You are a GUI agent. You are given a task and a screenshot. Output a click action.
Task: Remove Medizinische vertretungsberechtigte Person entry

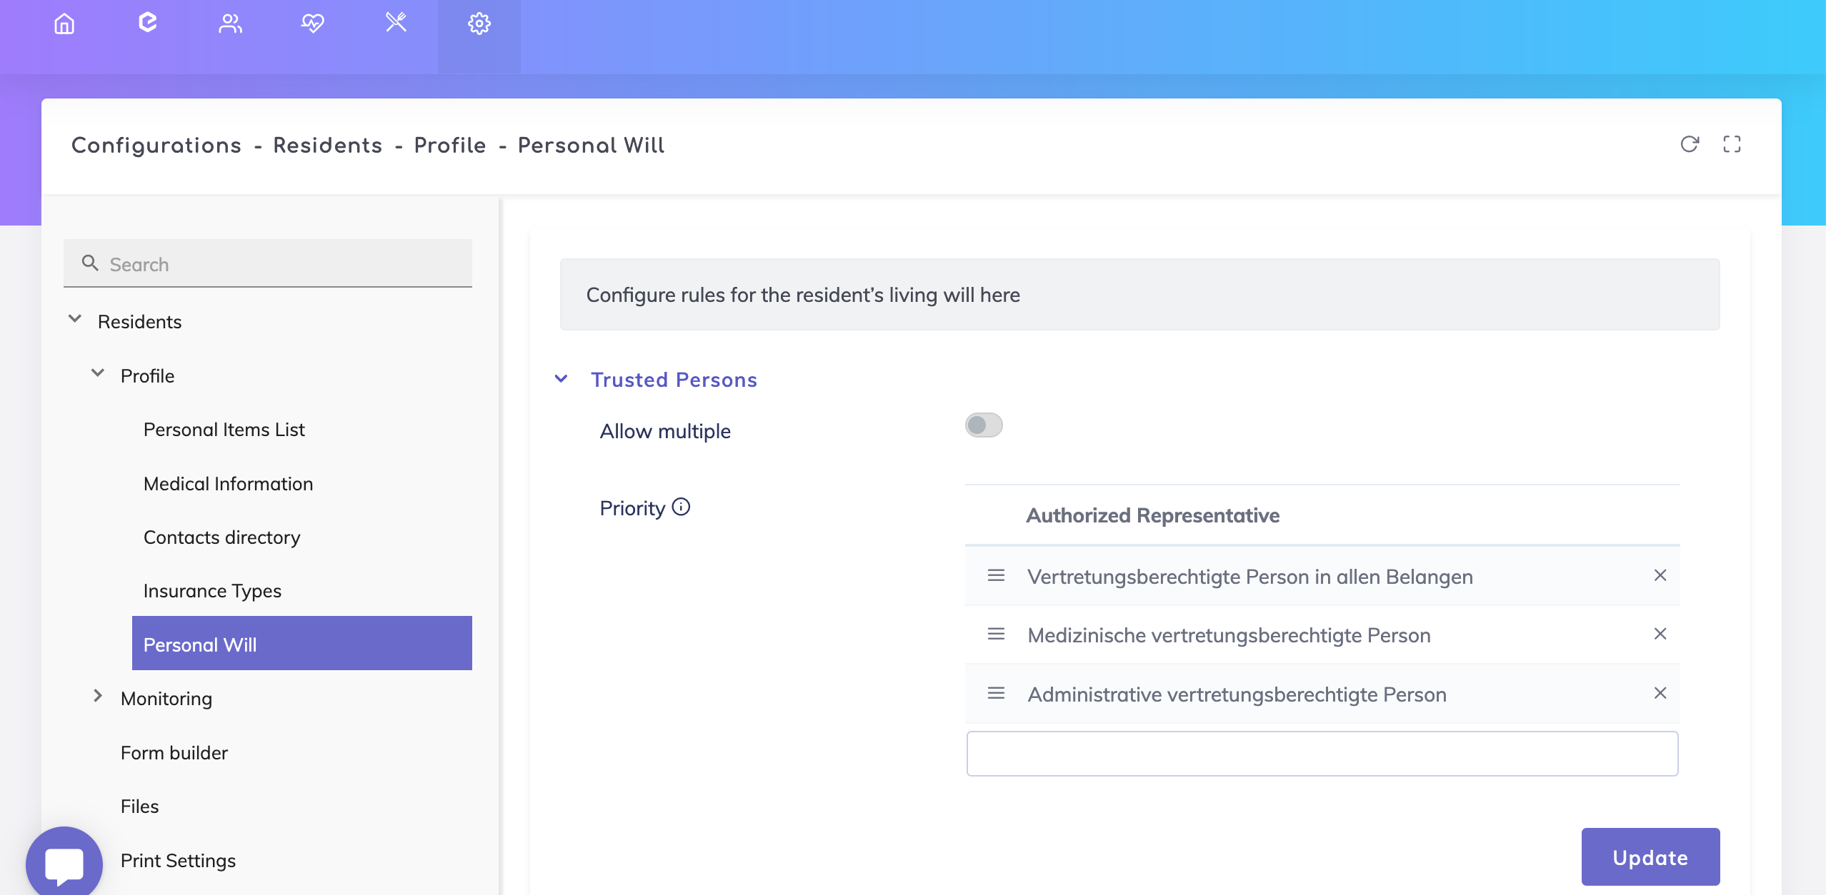(x=1660, y=634)
